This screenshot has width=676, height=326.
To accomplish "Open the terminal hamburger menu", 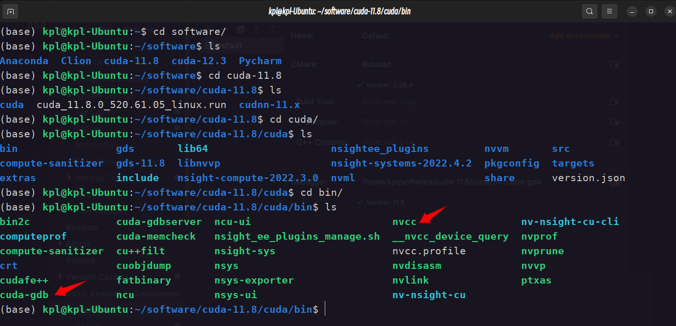I will coord(609,11).
